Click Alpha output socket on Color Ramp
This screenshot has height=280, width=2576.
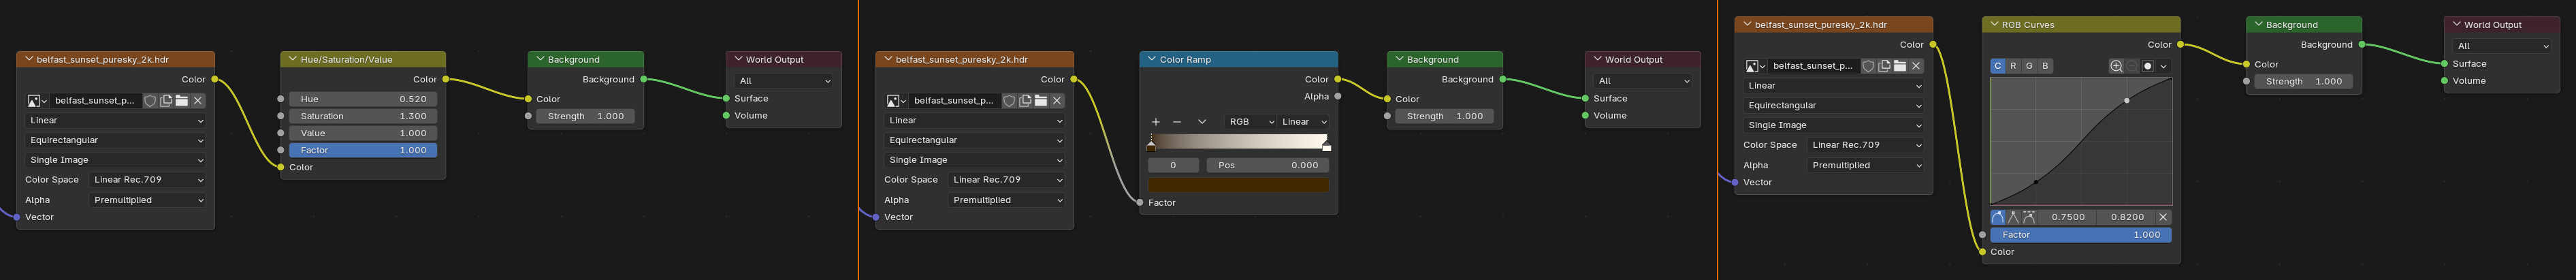(1338, 97)
